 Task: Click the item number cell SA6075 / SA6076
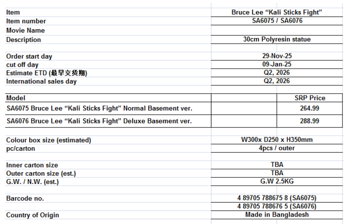277,21
